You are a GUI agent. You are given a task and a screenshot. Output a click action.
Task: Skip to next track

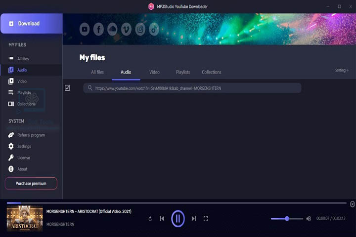click(194, 219)
